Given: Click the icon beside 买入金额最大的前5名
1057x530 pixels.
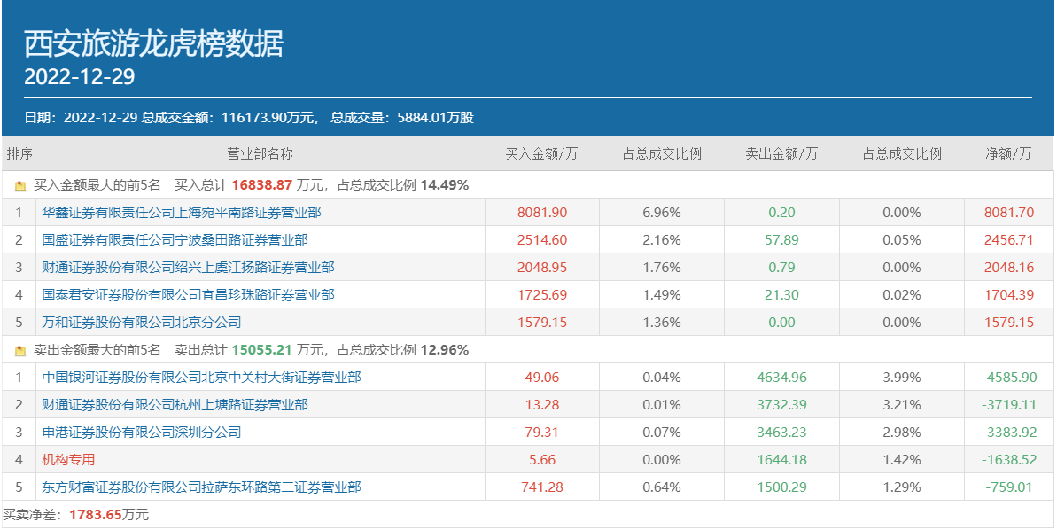Looking at the screenshot, I should point(20,186).
